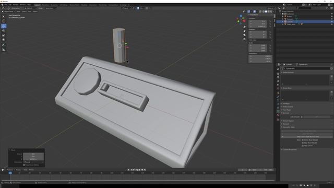334x188 pixels.
Task: Select the 3D Cursor tool
Action: click(x=4, y=21)
